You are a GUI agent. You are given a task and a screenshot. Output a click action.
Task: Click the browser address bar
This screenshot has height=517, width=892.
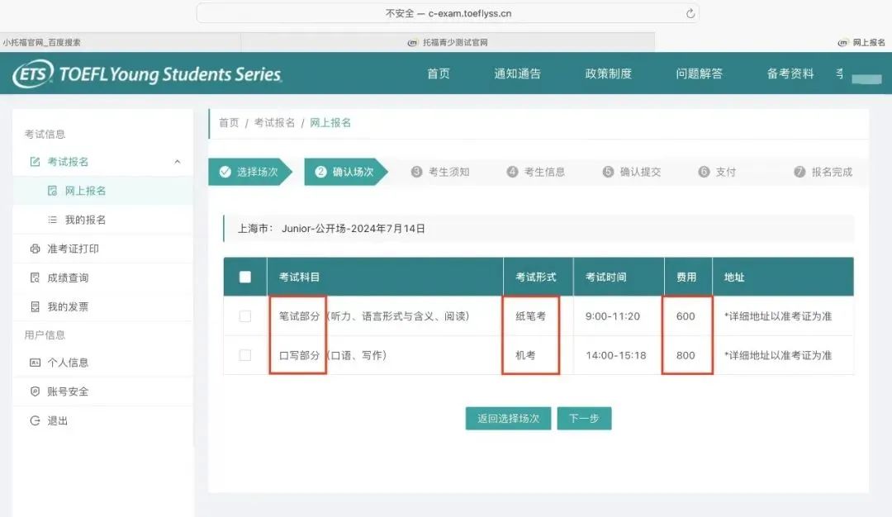click(448, 13)
